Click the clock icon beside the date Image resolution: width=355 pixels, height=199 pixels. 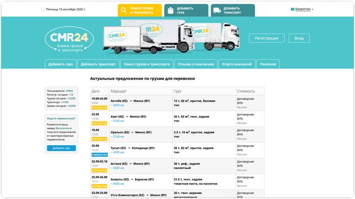point(43,9)
